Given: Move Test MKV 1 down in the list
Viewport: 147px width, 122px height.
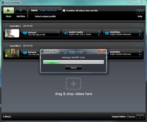Looking at the screenshot, I should point(134,26).
